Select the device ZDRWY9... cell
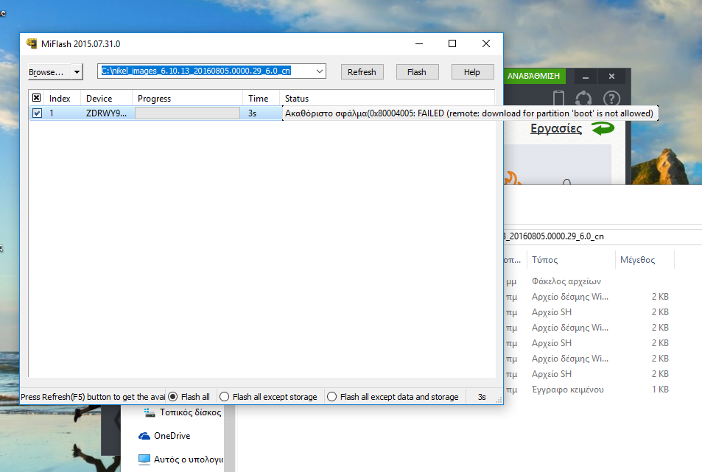 pos(106,113)
